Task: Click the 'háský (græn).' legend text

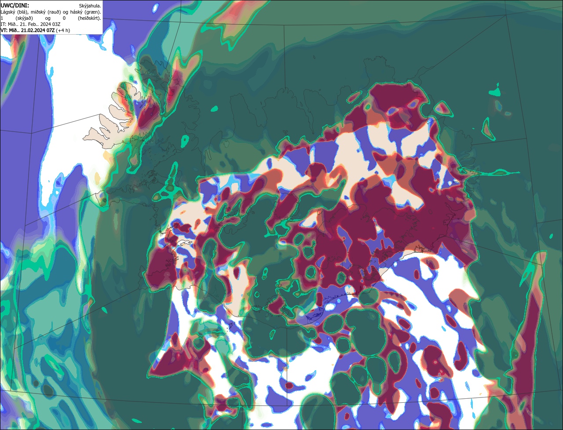Action: pos(86,12)
